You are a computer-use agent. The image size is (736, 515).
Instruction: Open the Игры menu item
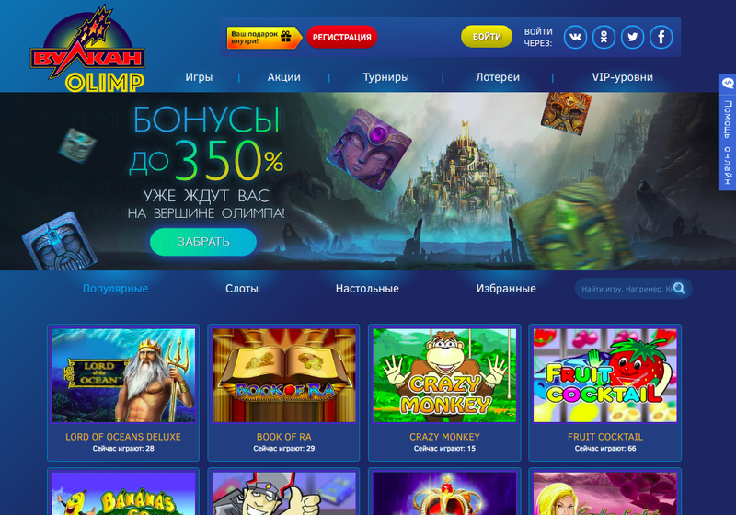point(199,77)
